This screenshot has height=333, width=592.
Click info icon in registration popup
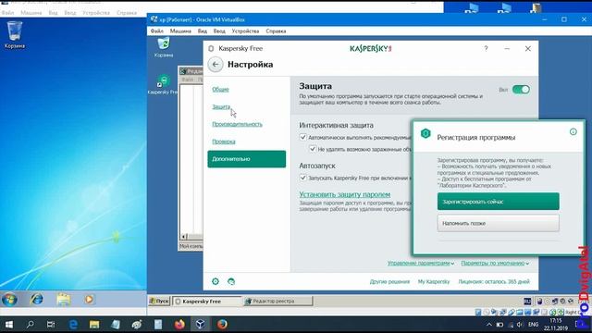click(x=573, y=131)
